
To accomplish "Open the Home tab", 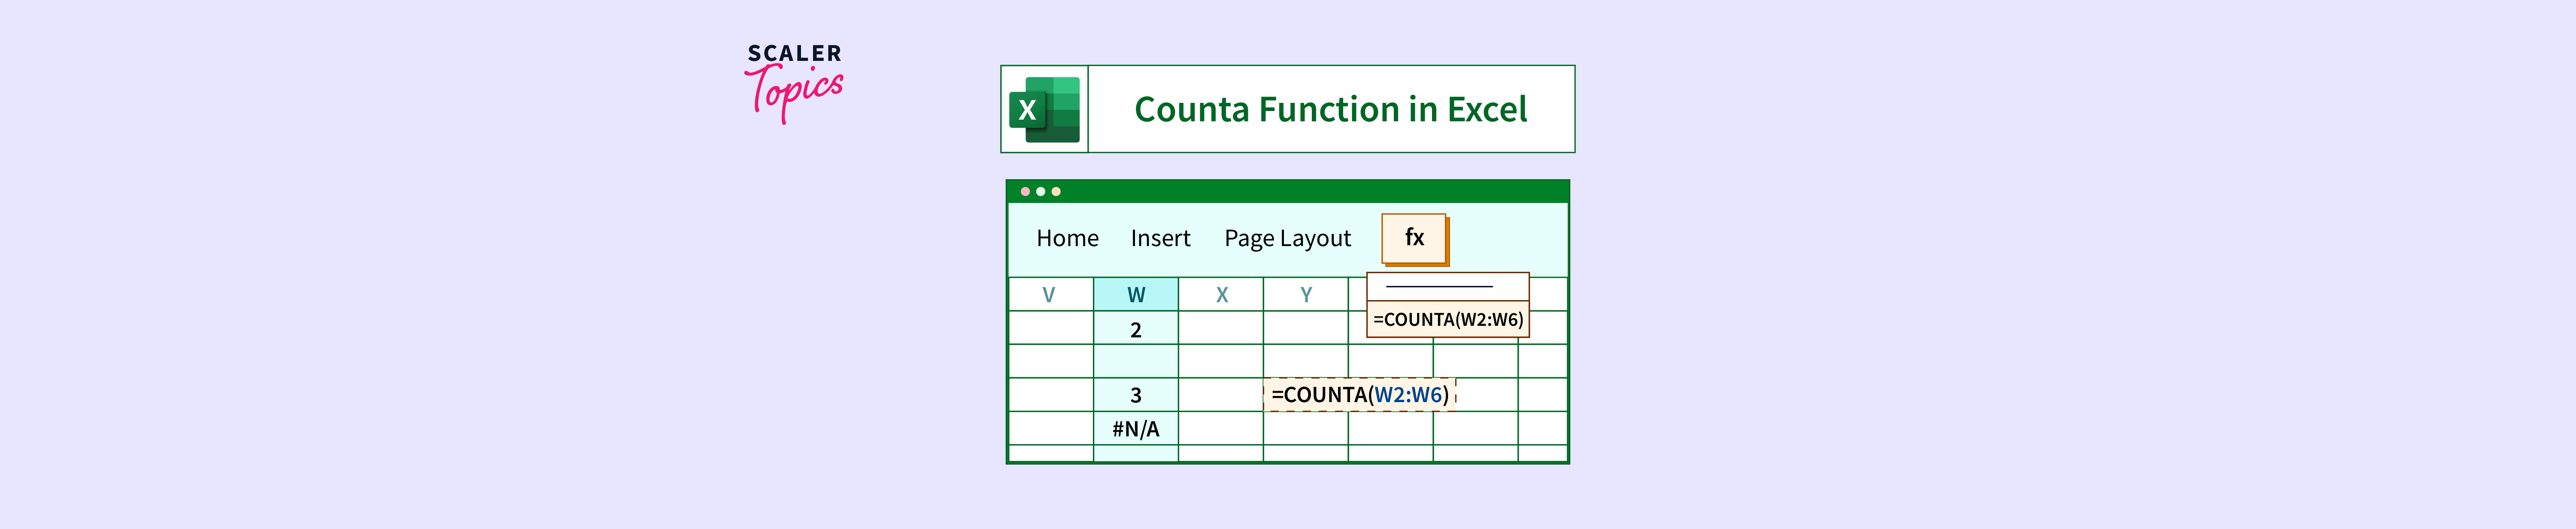I will pyautogui.click(x=1067, y=238).
